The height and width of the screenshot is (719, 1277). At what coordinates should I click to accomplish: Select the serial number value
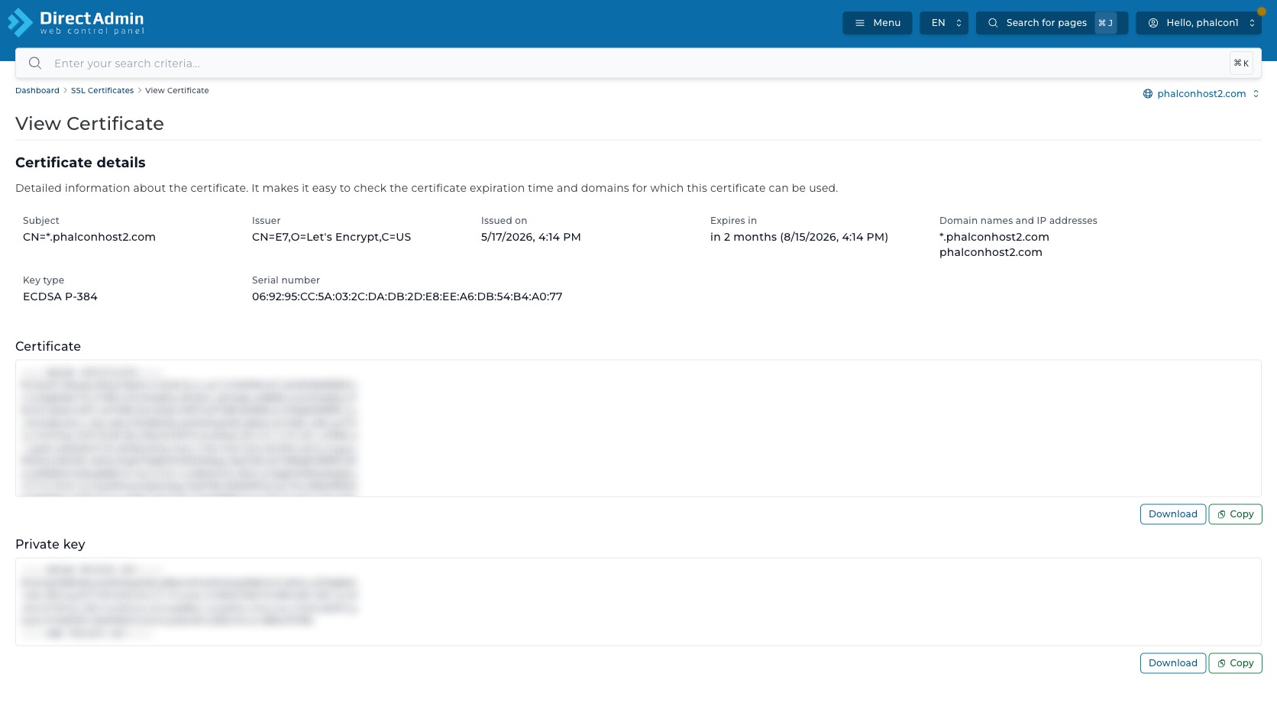pyautogui.click(x=407, y=296)
